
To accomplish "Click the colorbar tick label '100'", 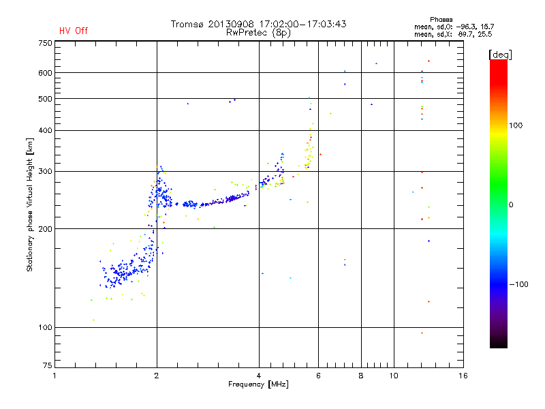I will click(516, 125).
